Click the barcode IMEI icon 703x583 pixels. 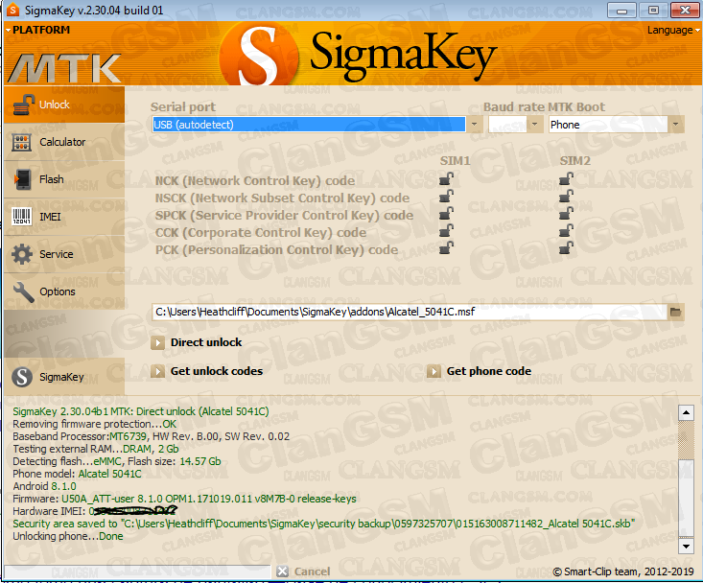click(21, 217)
